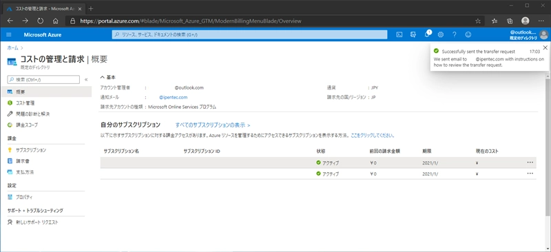
Task: Focus the side menu search field
Action: click(x=43, y=80)
